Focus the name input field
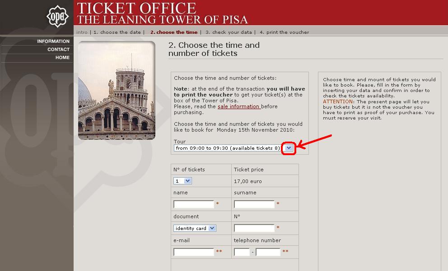 194,204
